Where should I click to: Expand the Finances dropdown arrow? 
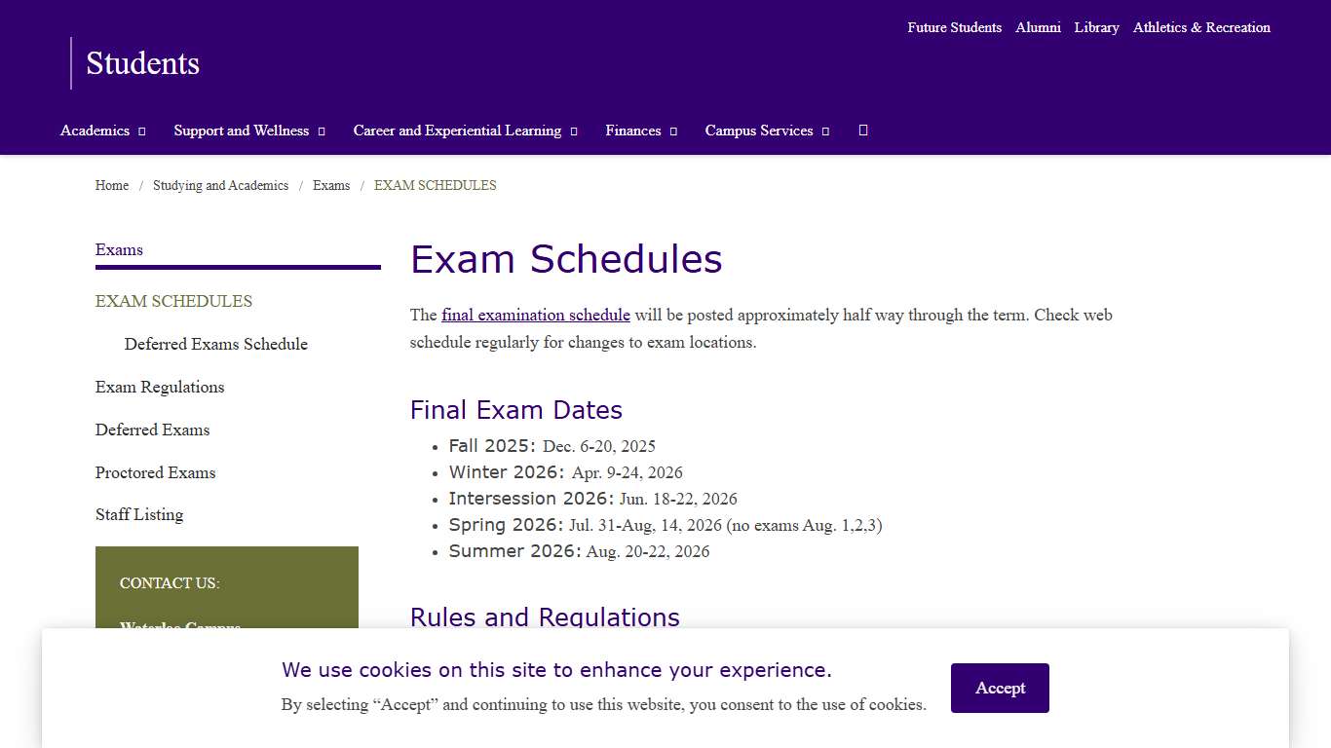point(673,131)
